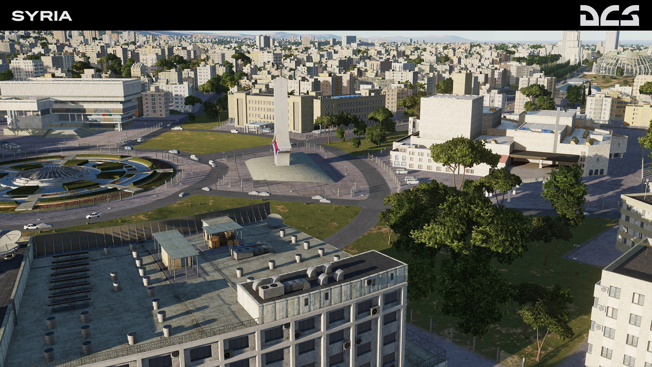Click the flag on the monument
Image resolution: width=652 pixels, height=367 pixels.
coord(276,144)
